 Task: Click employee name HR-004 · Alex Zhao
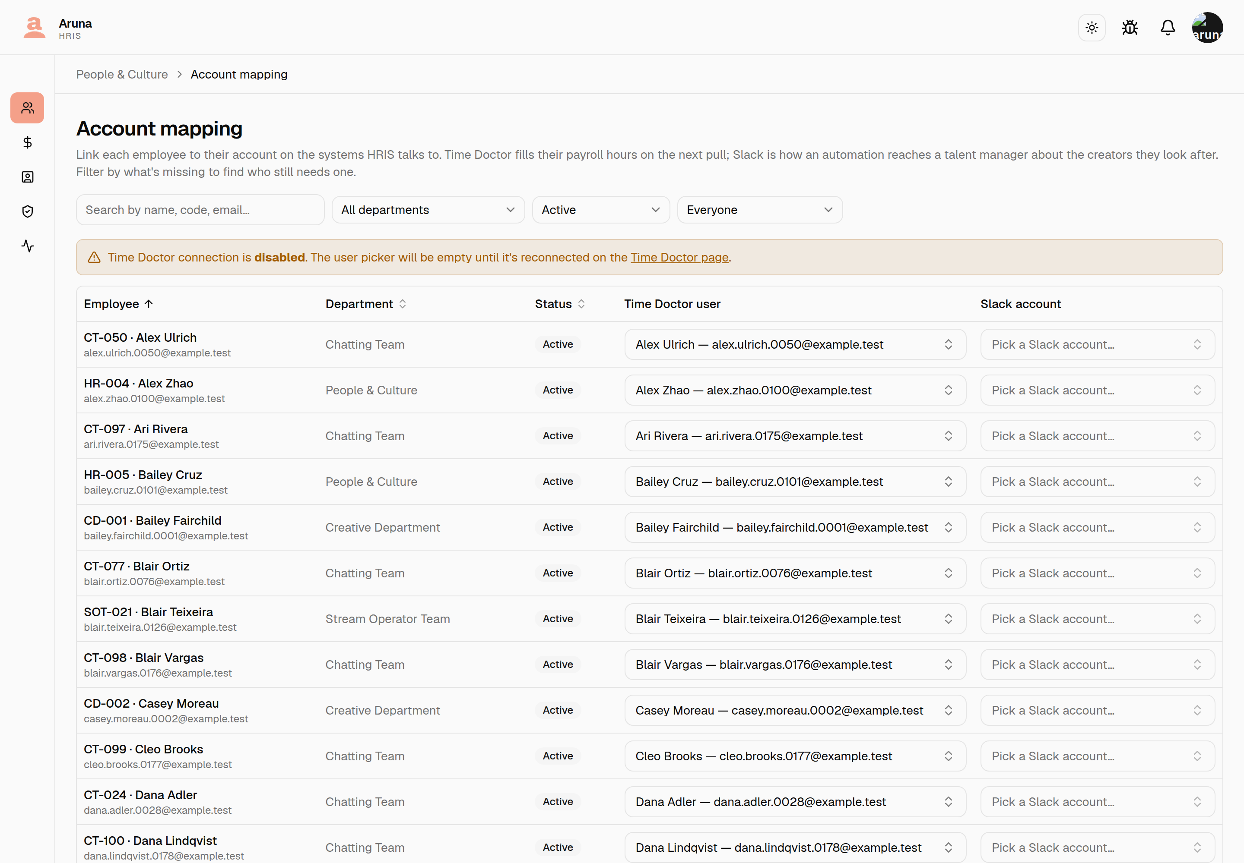point(139,383)
